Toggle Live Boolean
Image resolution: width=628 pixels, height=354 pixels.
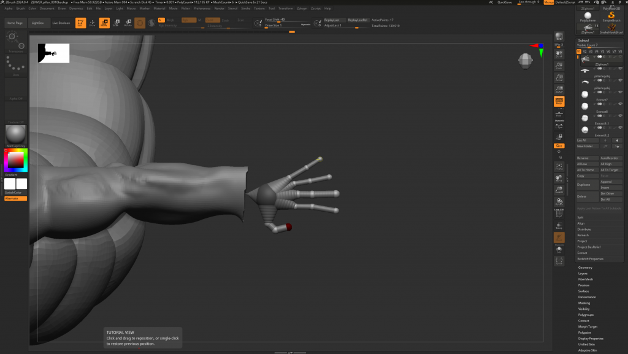61,23
